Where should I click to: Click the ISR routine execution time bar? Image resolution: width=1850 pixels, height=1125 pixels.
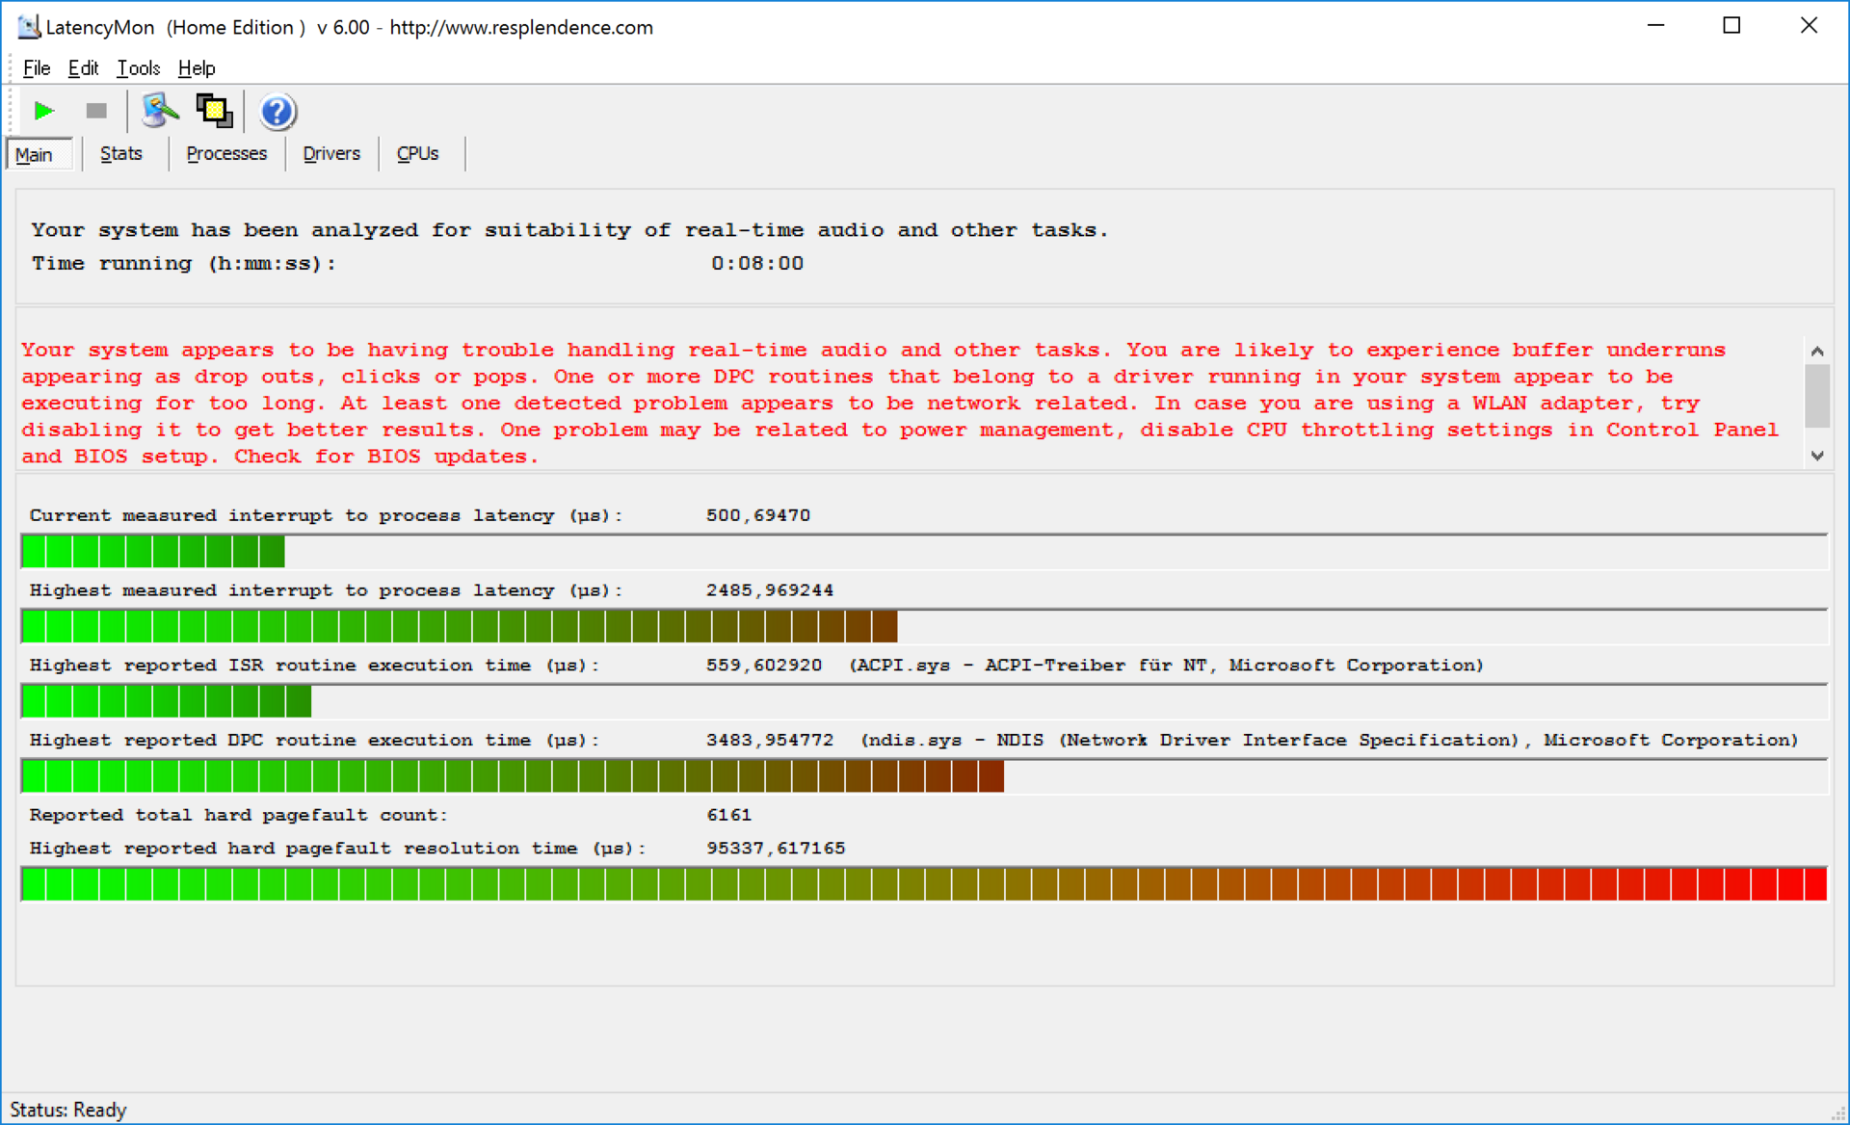[924, 701]
